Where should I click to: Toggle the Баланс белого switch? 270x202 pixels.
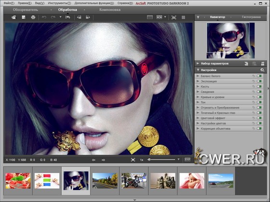[x=259, y=76]
